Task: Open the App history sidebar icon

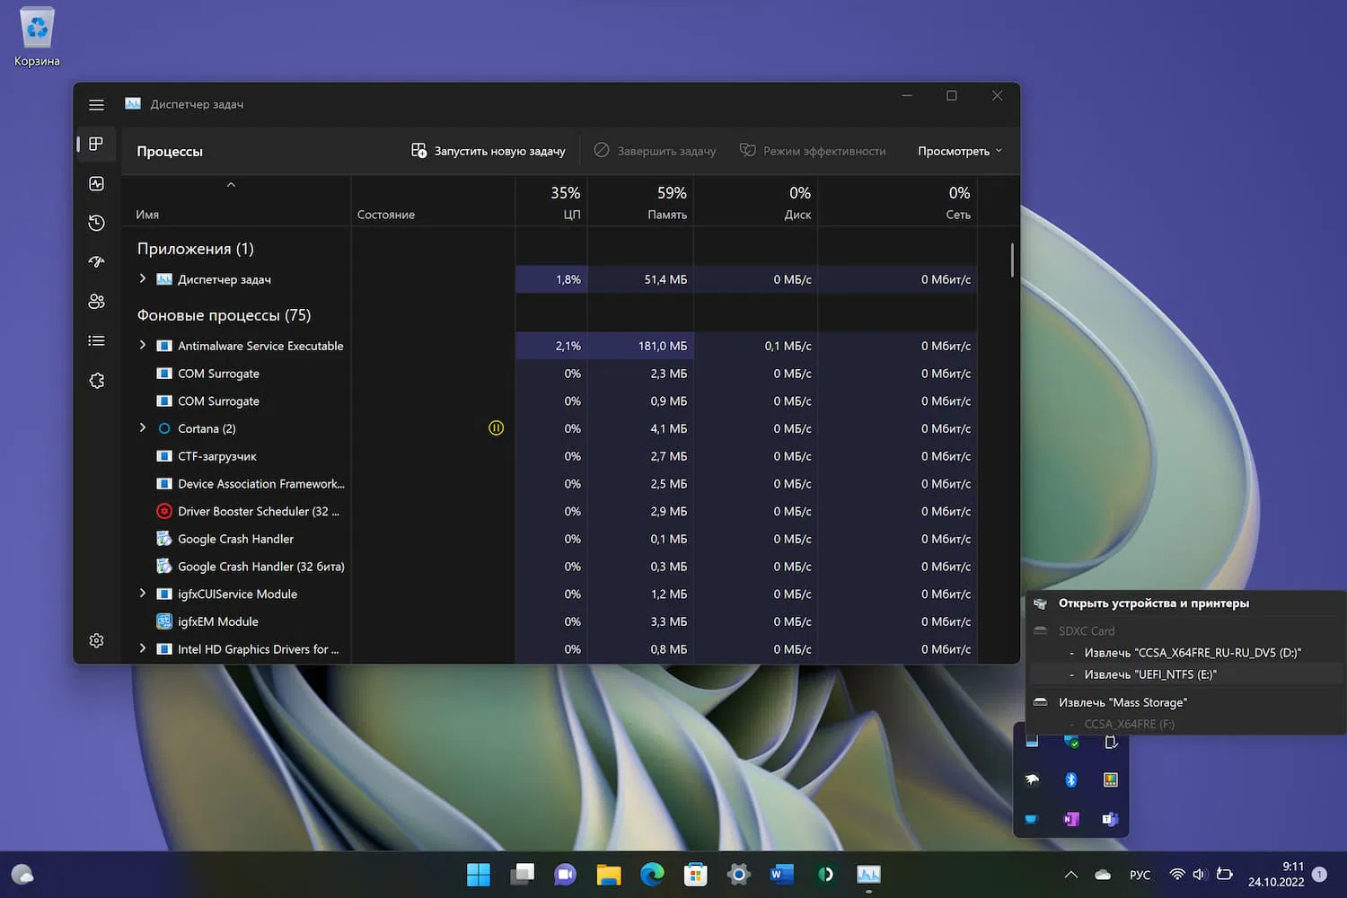Action: tap(97, 223)
